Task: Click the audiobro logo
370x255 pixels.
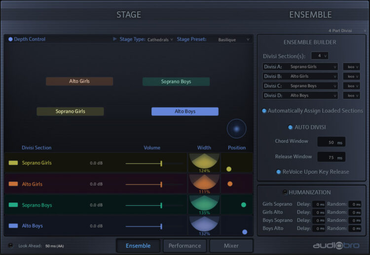Action: click(336, 246)
